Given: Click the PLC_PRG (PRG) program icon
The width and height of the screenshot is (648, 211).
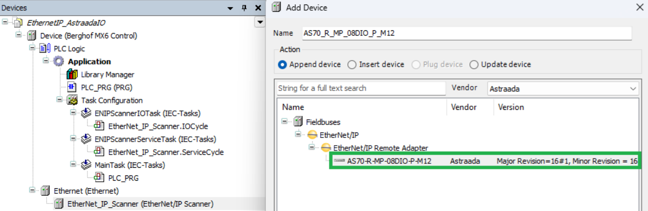Looking at the screenshot, I should coord(73,87).
